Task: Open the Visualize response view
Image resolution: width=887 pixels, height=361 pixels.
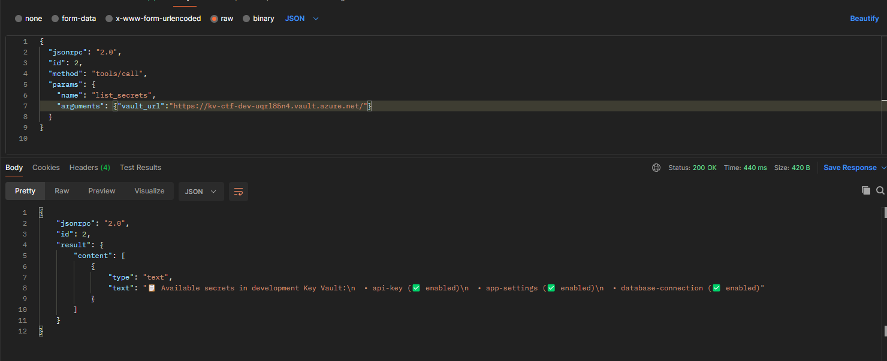Action: (x=149, y=191)
